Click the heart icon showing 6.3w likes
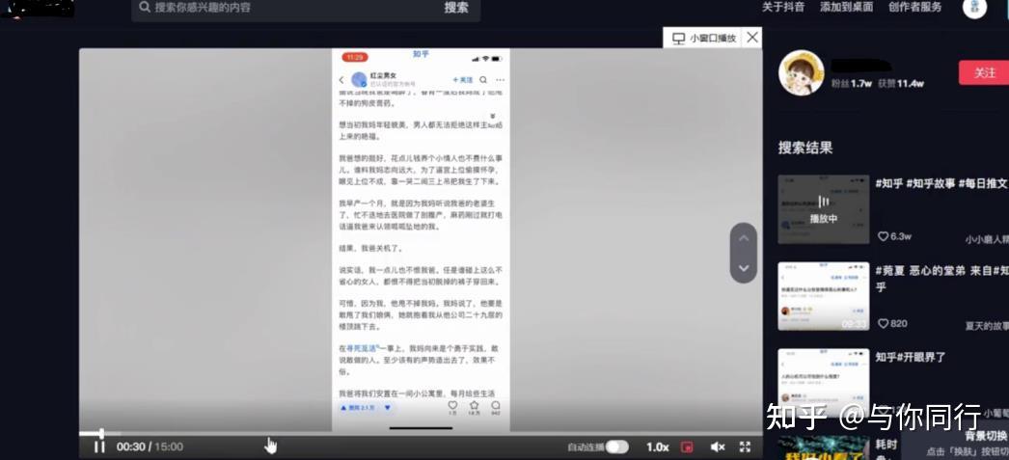This screenshot has width=1009, height=460. click(883, 237)
